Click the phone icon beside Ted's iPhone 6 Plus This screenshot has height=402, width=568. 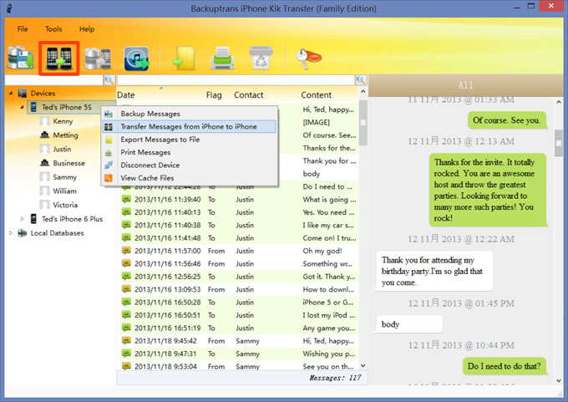33,219
